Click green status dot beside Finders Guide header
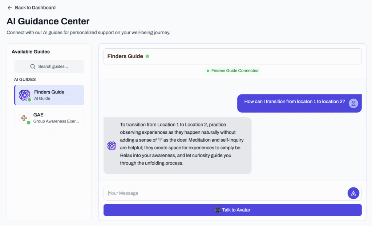Screen dimensions: 372x226 point(147,56)
